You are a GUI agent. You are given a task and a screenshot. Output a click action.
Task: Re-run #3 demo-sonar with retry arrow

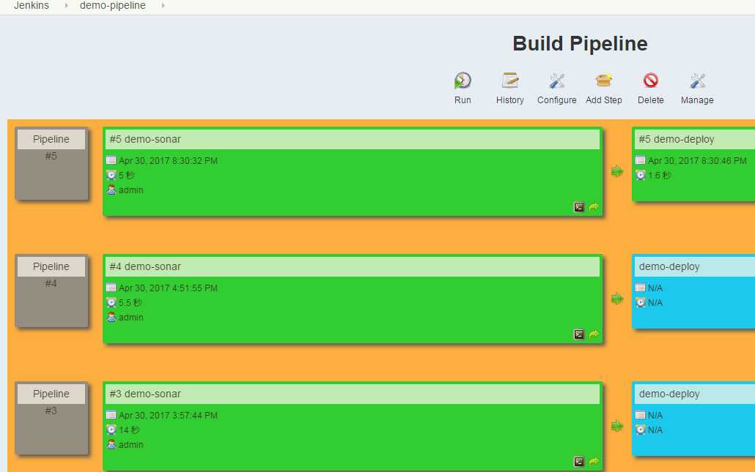click(594, 462)
